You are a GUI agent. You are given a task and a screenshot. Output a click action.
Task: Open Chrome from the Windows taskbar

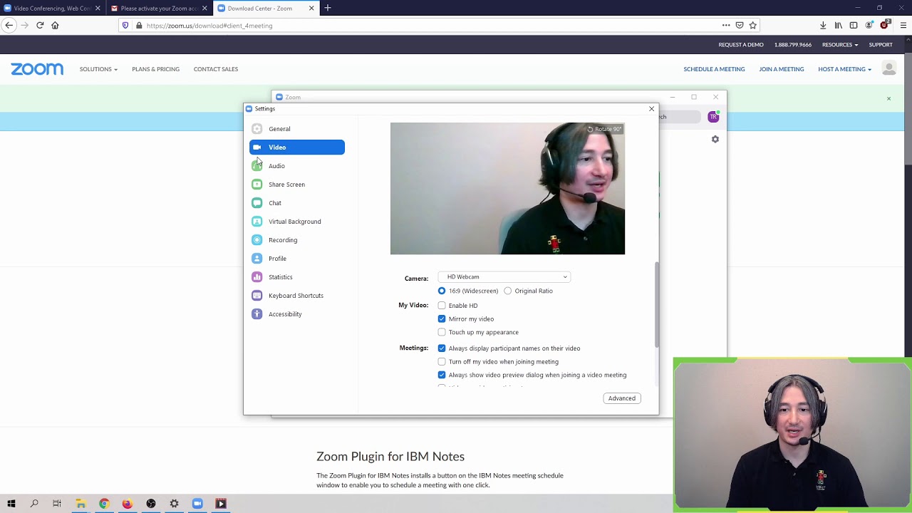[x=104, y=504]
